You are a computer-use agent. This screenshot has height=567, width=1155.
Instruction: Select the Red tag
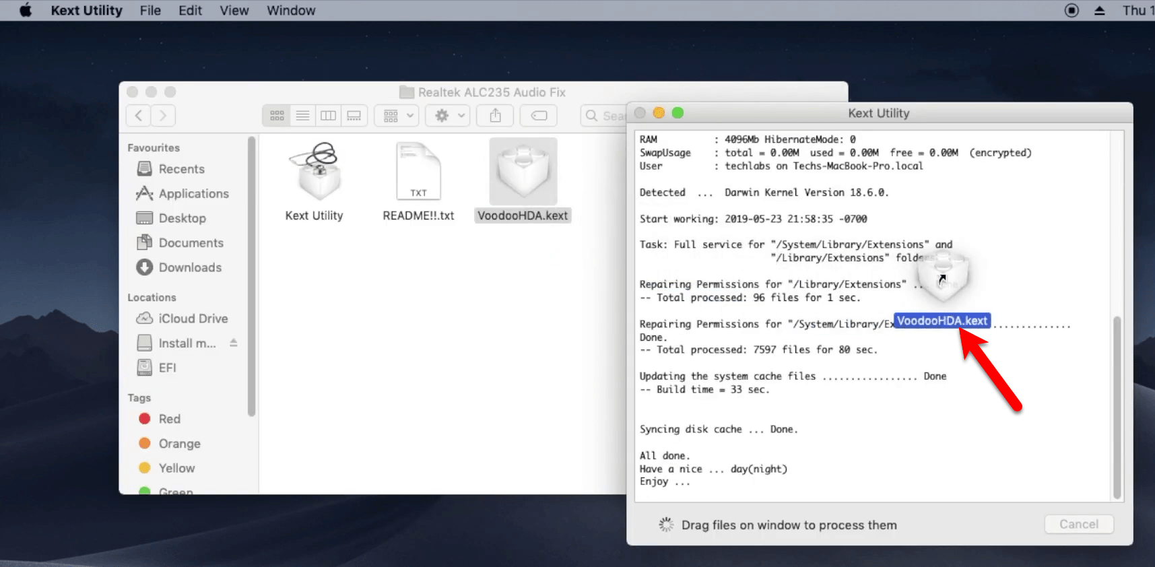coord(169,419)
